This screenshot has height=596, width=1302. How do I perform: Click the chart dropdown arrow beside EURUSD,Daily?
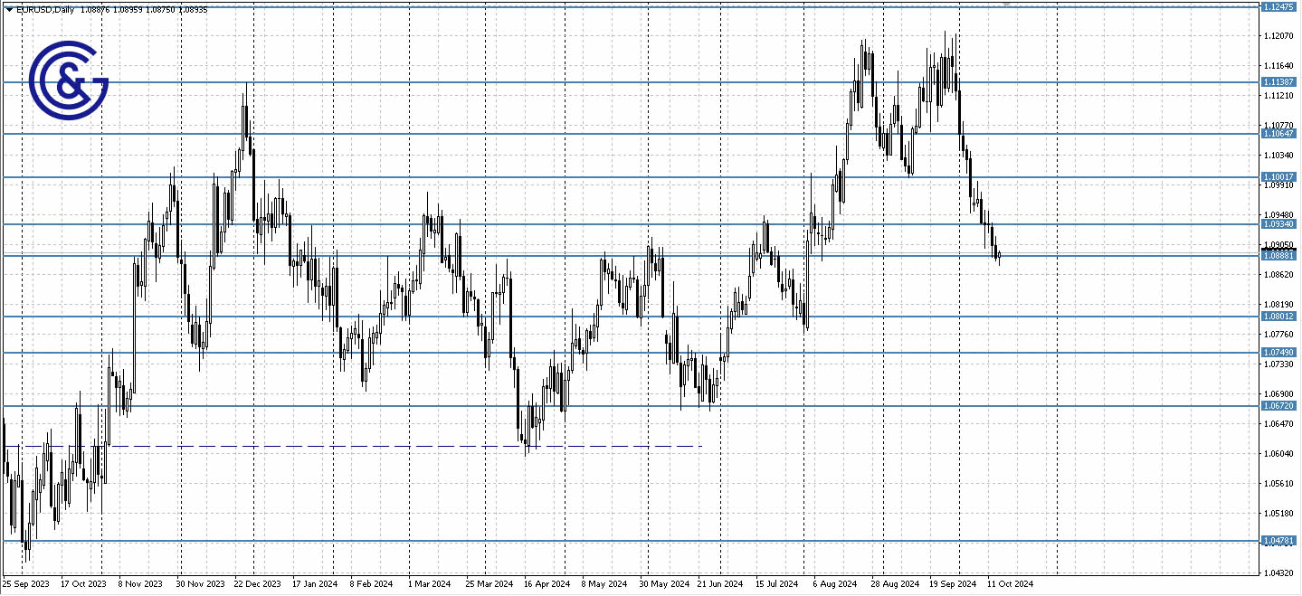8,9
